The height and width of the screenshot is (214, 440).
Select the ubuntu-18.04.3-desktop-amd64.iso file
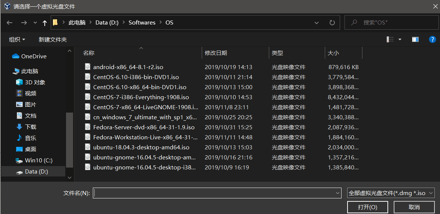141,147
